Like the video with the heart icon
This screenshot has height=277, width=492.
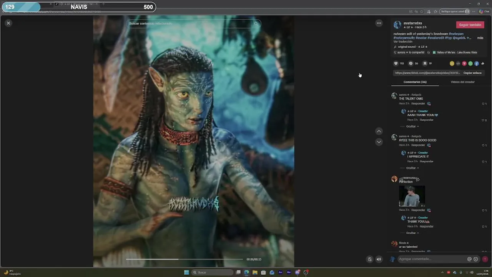point(396,63)
